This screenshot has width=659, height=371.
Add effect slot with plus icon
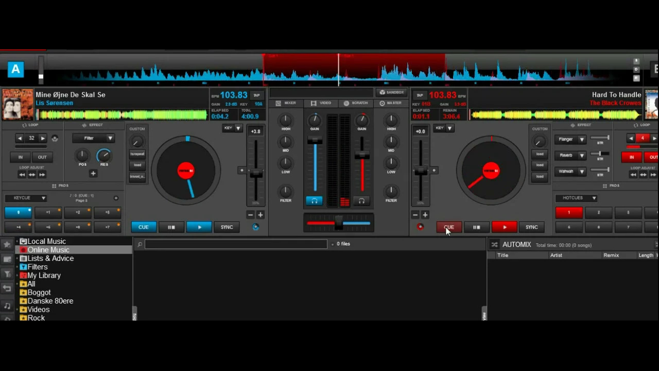tap(93, 174)
